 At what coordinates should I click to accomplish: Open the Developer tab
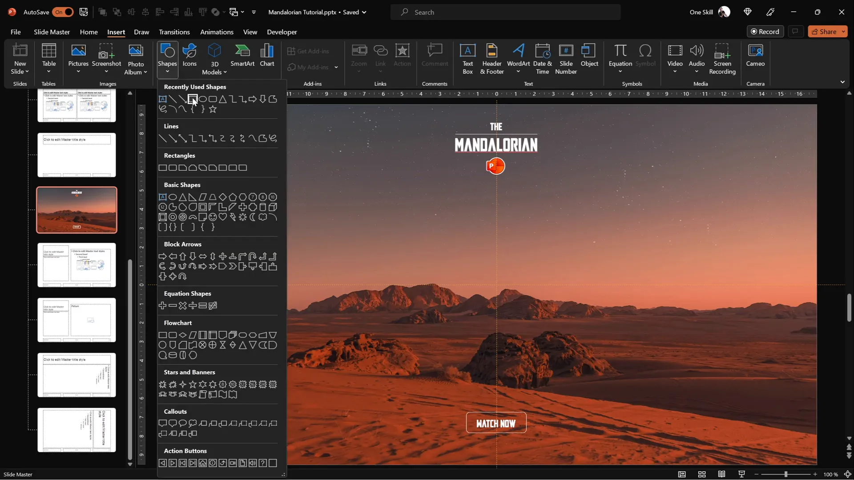tap(282, 32)
